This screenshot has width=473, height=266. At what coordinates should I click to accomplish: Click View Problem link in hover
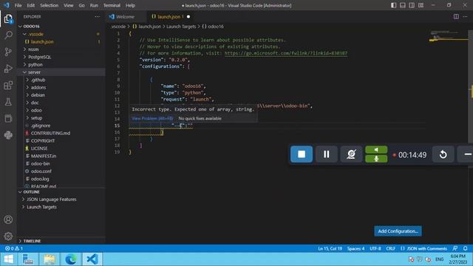[x=152, y=118]
